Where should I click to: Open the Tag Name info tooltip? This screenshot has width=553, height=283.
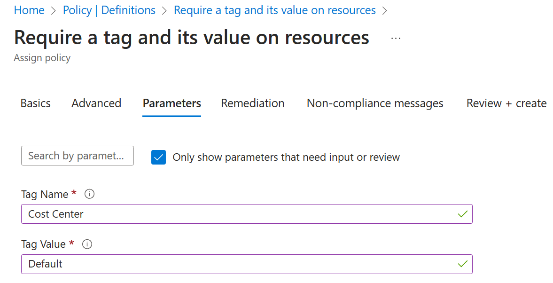pos(89,194)
